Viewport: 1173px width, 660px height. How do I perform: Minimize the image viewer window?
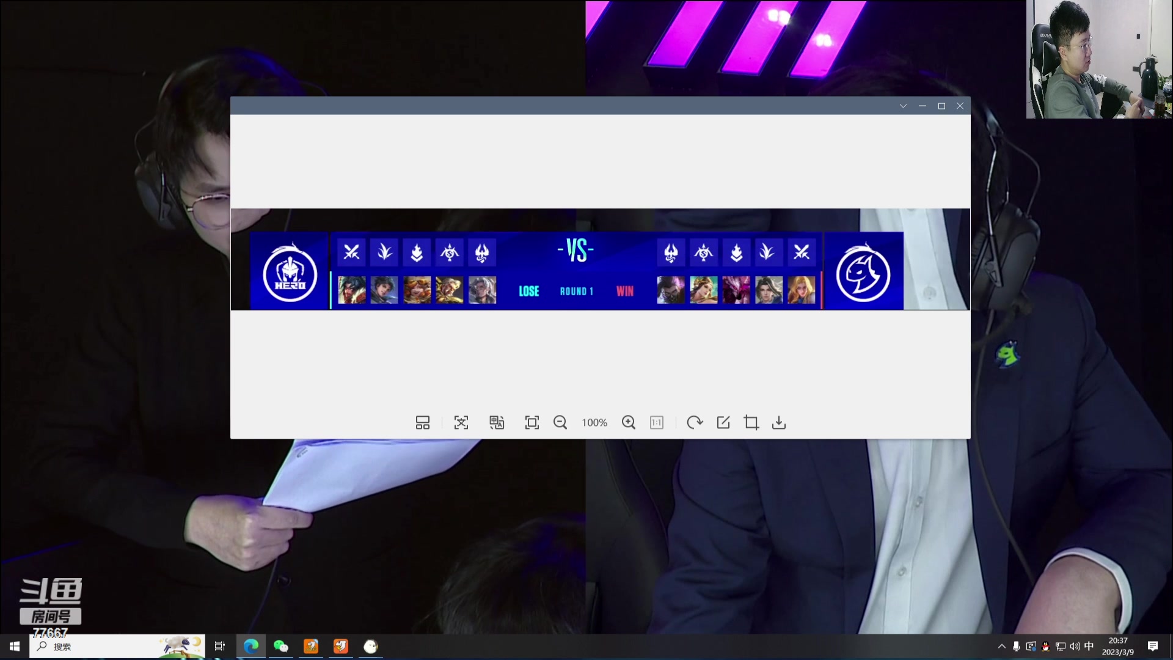923,106
